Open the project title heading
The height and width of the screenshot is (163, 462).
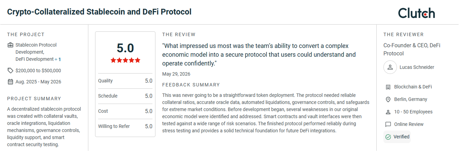(x=99, y=12)
